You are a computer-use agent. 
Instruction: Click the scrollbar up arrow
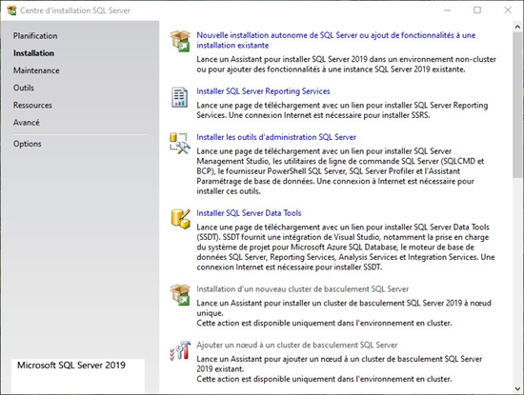click(517, 27)
